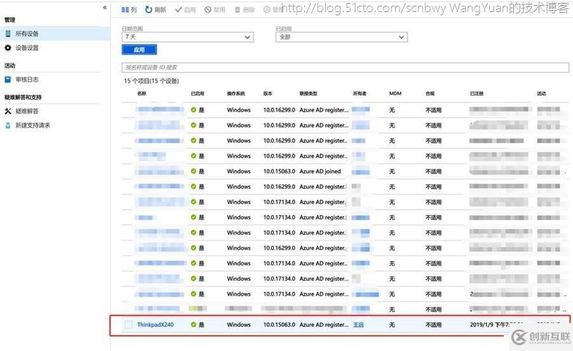
Task: Open the ThinkpadX240 device link
Action: coord(155,324)
